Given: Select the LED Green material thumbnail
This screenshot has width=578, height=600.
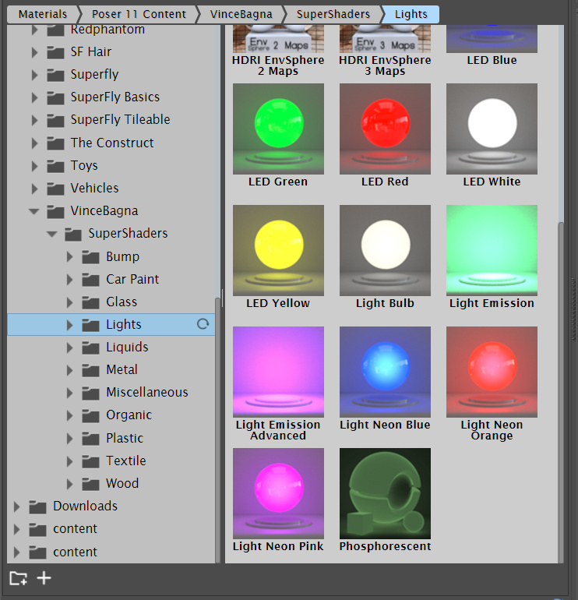Looking at the screenshot, I should click(x=278, y=129).
